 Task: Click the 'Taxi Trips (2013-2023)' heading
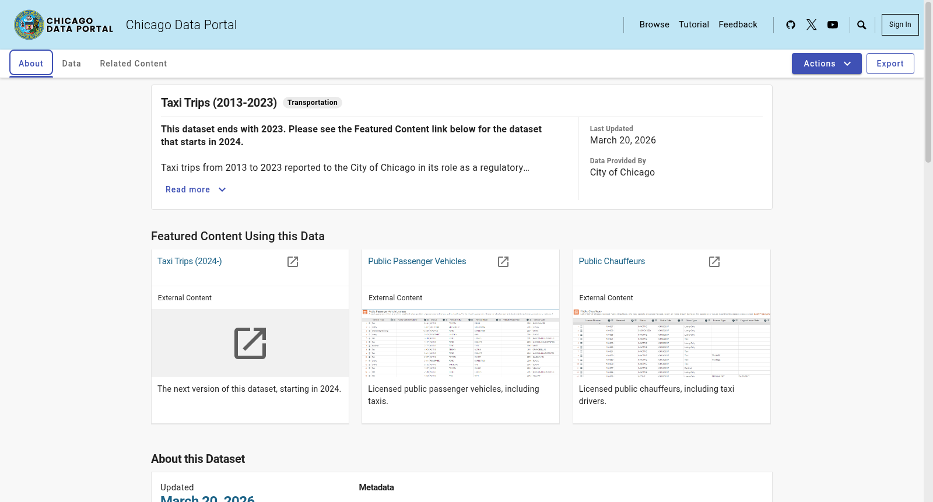tap(219, 103)
